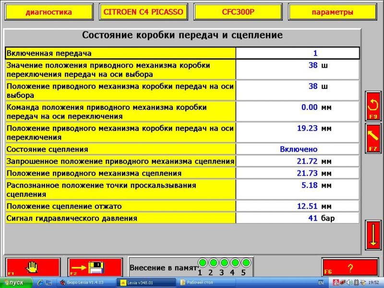Click the show desktop quick launch icon
The width and height of the screenshot is (384, 288).
49,283
